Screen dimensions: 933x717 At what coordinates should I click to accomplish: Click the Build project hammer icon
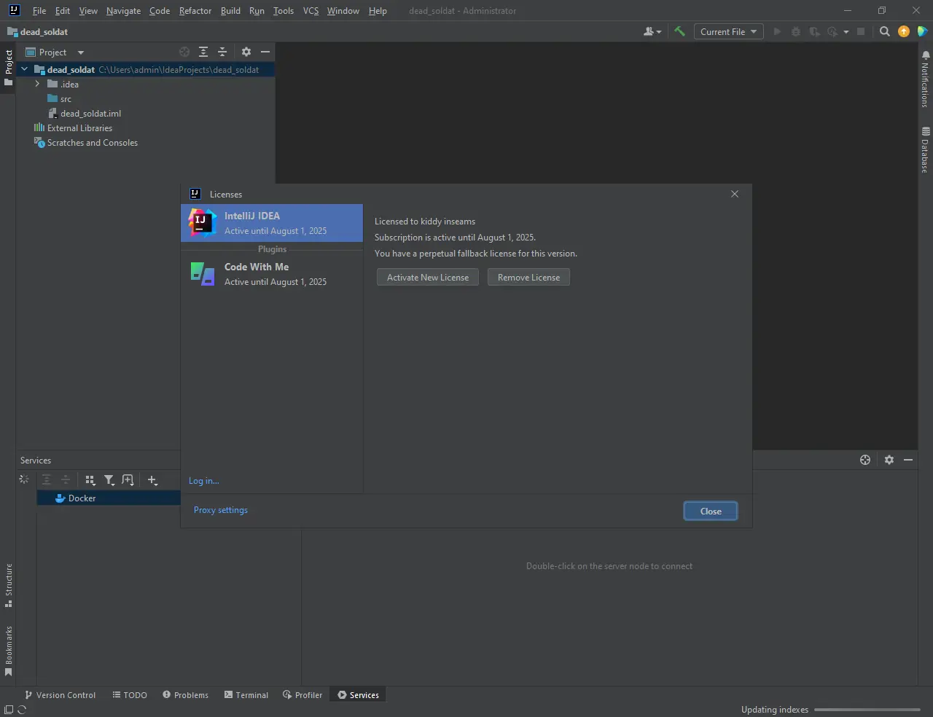[x=679, y=31]
